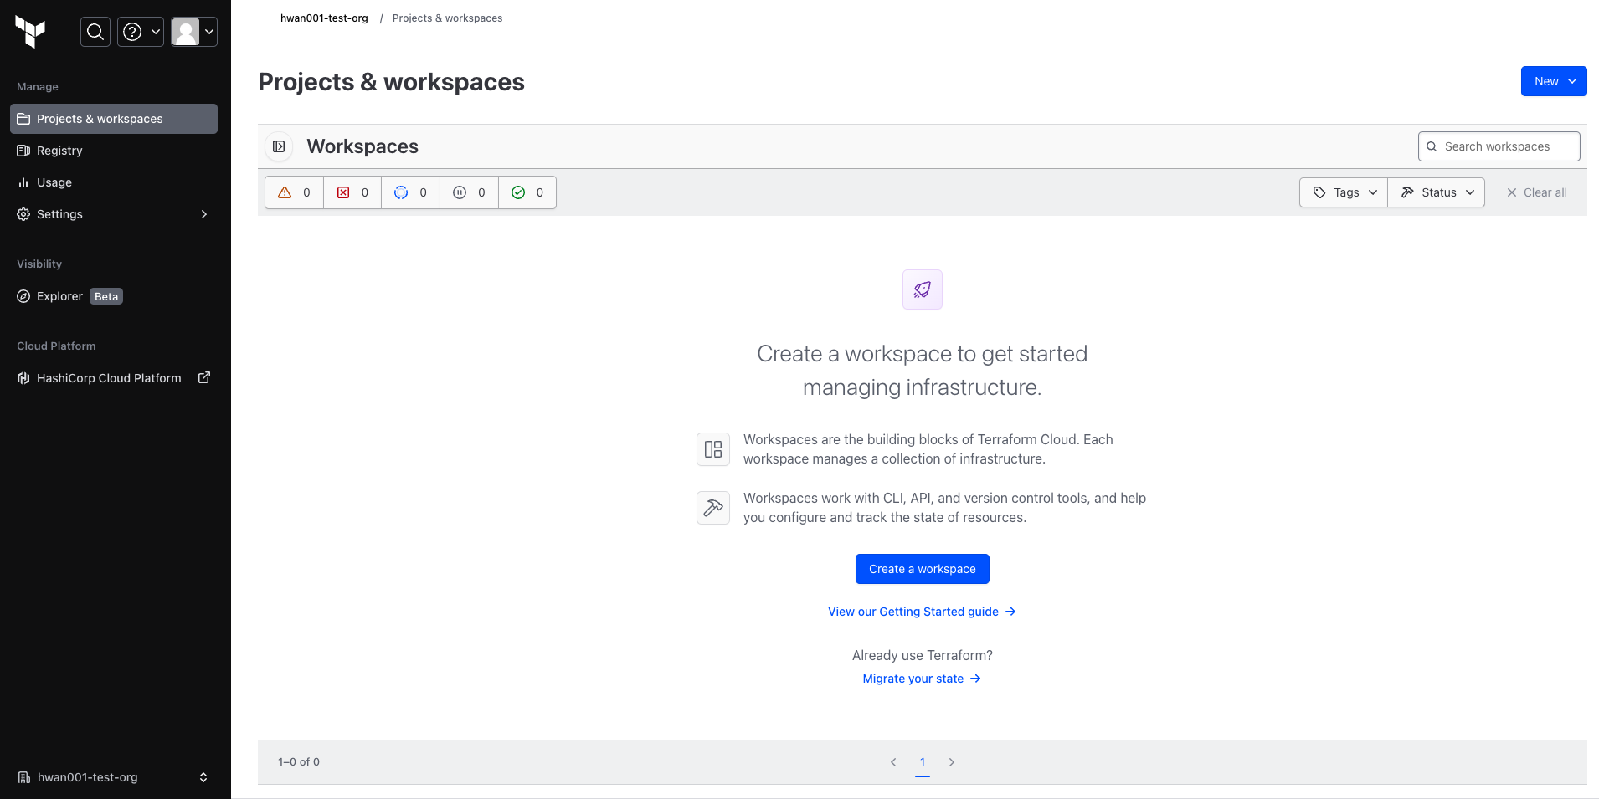Toggle the projects side panel icon
This screenshot has height=799, width=1599.
tap(279, 146)
